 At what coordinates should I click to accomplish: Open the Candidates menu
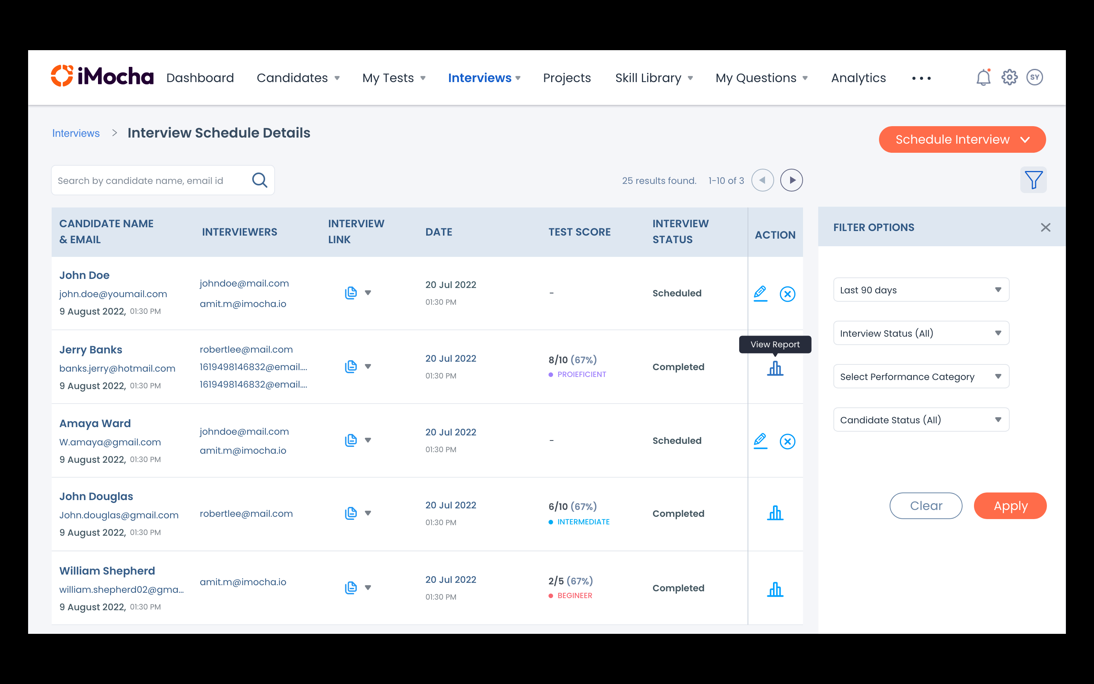coord(298,78)
